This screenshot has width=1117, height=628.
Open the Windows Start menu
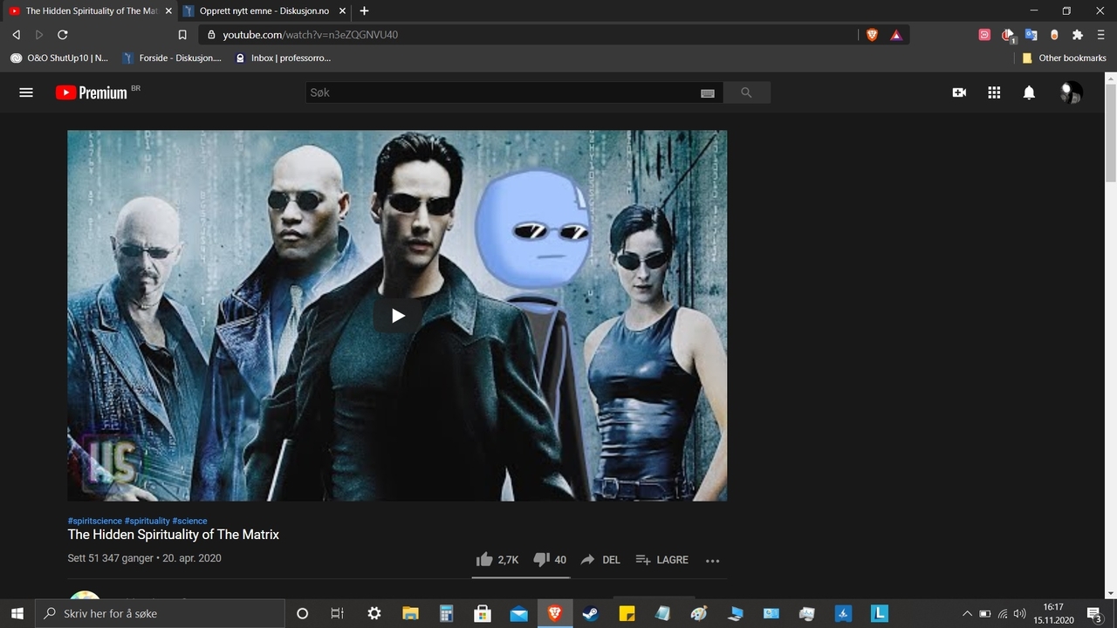tap(17, 613)
